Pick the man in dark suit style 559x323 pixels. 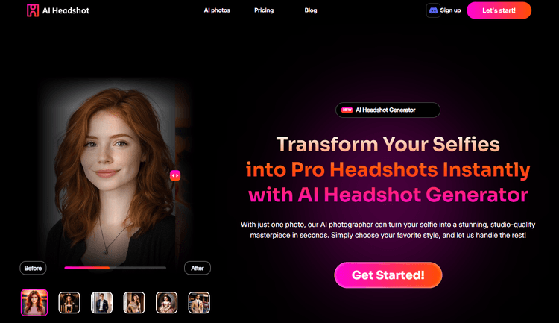(101, 302)
